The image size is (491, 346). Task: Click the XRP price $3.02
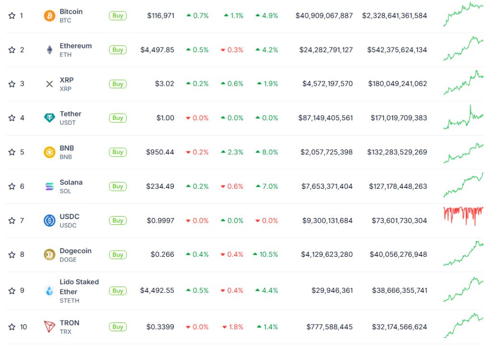pyautogui.click(x=164, y=84)
